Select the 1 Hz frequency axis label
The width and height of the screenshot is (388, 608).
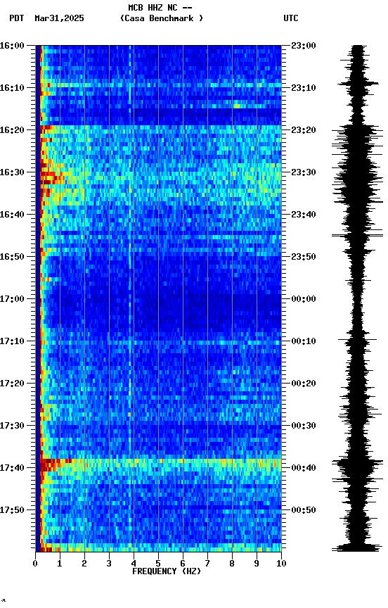60,564
